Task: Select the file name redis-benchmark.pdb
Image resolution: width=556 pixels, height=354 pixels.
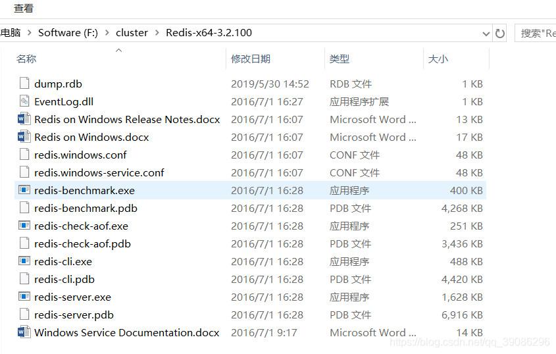Action: [x=86, y=208]
